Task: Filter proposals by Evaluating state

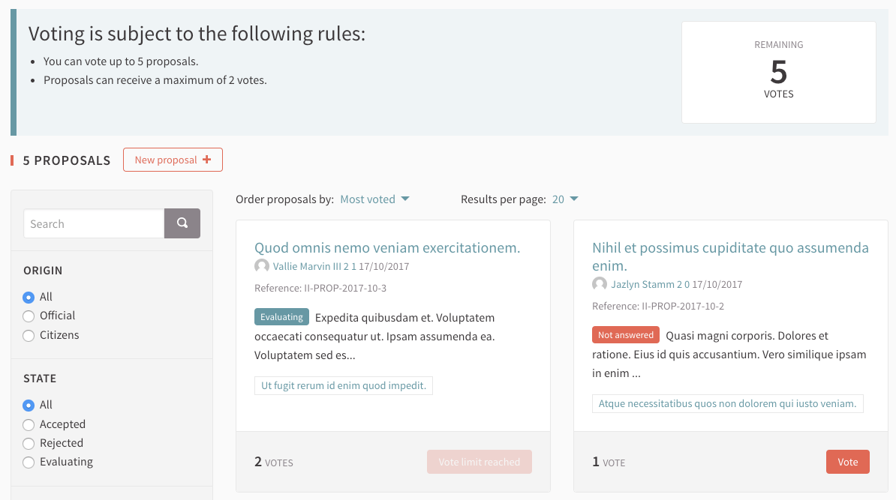Action: click(29, 462)
